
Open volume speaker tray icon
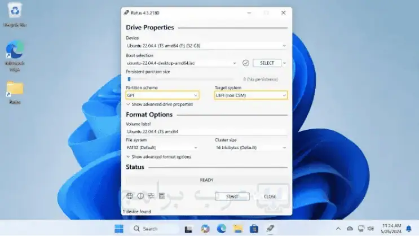(x=371, y=229)
